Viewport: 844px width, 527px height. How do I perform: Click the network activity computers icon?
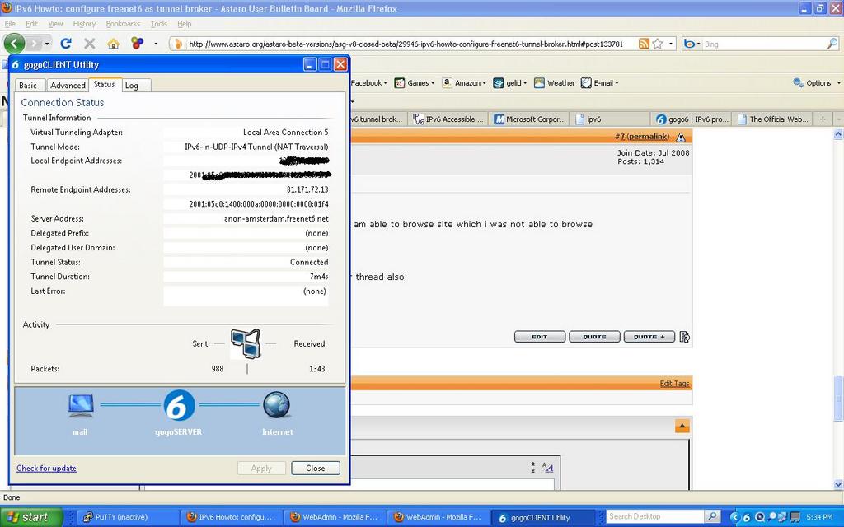click(x=246, y=343)
